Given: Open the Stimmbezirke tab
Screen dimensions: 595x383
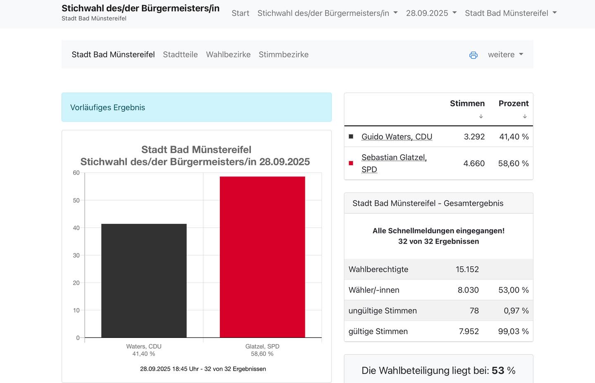Looking at the screenshot, I should (x=283, y=55).
